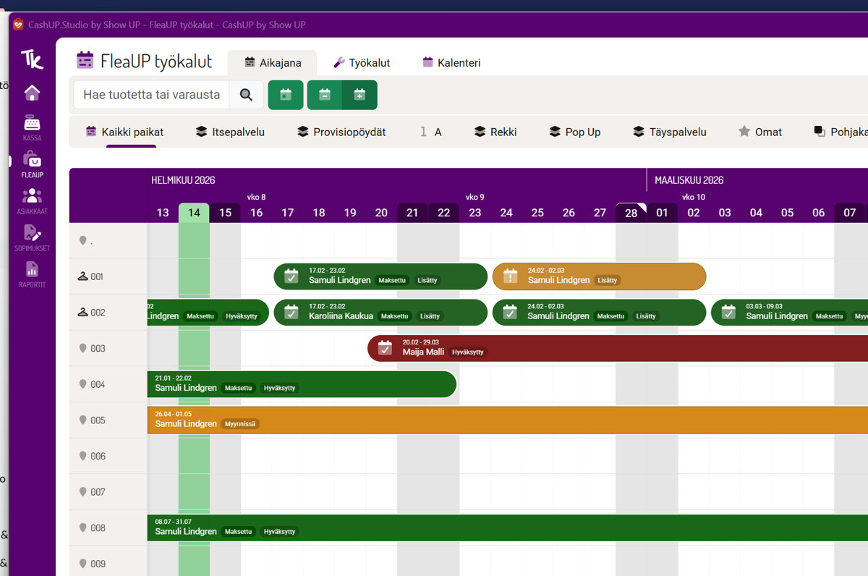Type in the Hae tuotetta tai varausta field
Image resolution: width=868 pixels, height=576 pixels.
pyautogui.click(x=151, y=95)
